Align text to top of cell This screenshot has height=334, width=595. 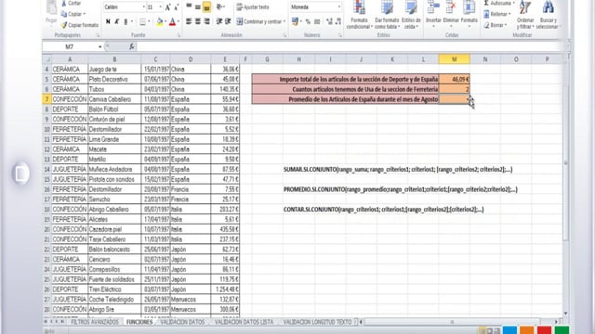click(x=189, y=6)
